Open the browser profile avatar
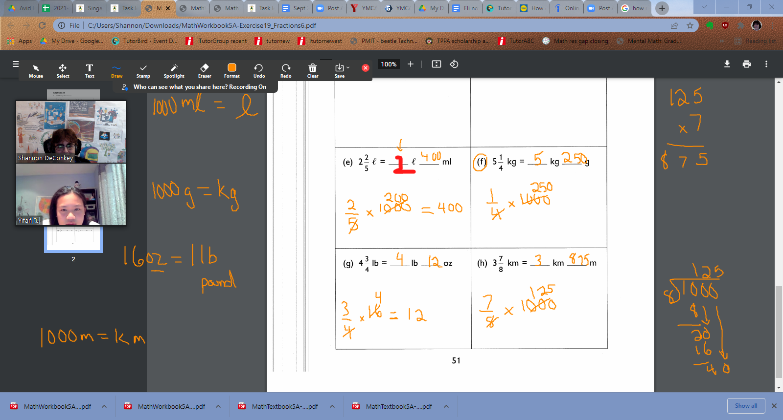The width and height of the screenshot is (783, 420). 757,25
